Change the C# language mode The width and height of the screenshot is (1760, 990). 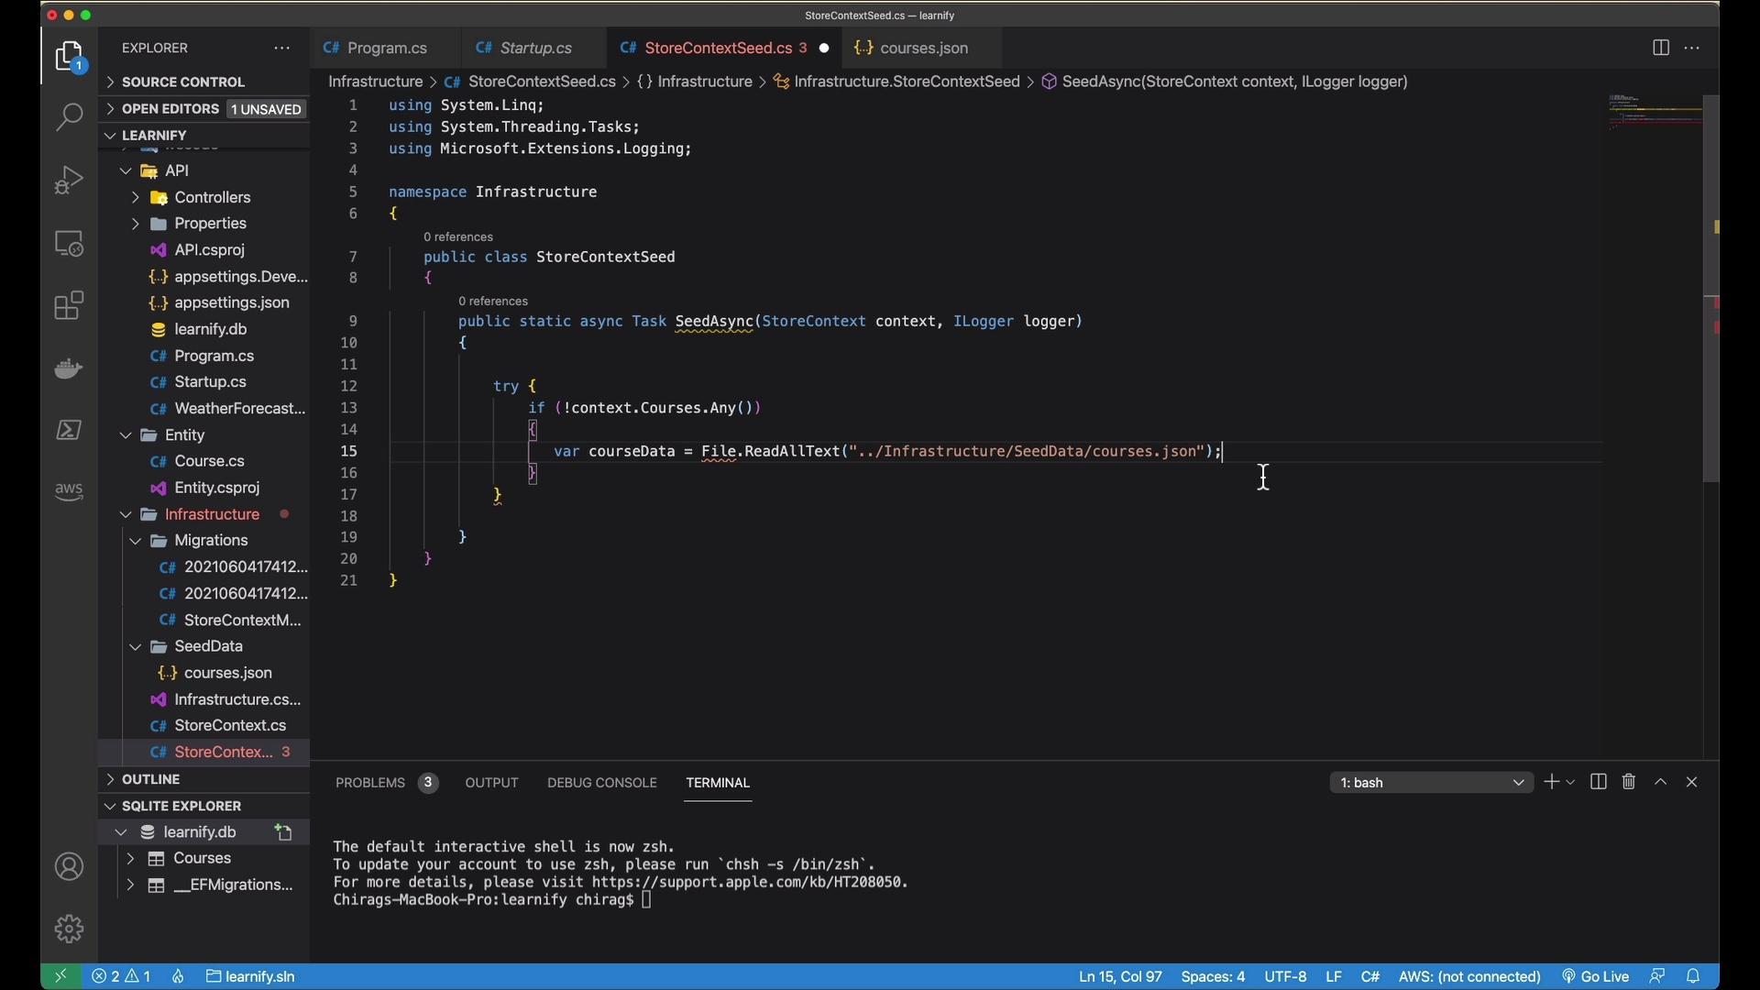point(1370,976)
